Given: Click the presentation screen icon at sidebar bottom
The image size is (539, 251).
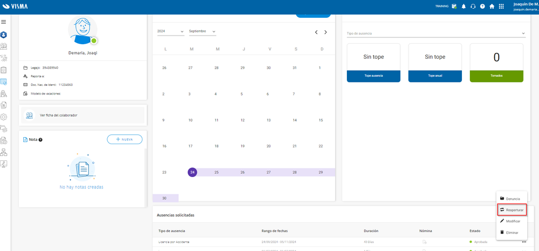Looking at the screenshot, I should pyautogui.click(x=4, y=164).
